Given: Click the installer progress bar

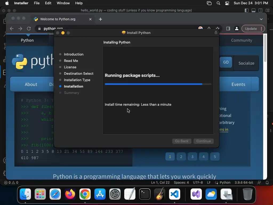Looking at the screenshot, I should [158, 84].
